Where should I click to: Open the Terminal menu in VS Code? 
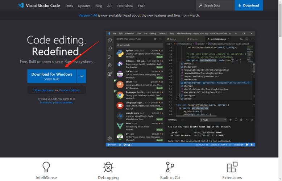[x=163, y=34]
